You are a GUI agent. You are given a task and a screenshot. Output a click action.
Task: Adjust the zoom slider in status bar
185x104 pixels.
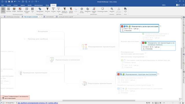pos(173,103)
